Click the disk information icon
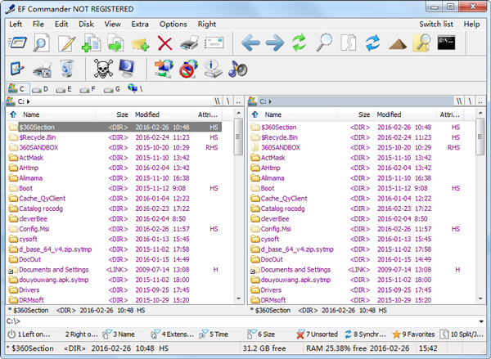This screenshot has height=359, width=491. (x=213, y=69)
